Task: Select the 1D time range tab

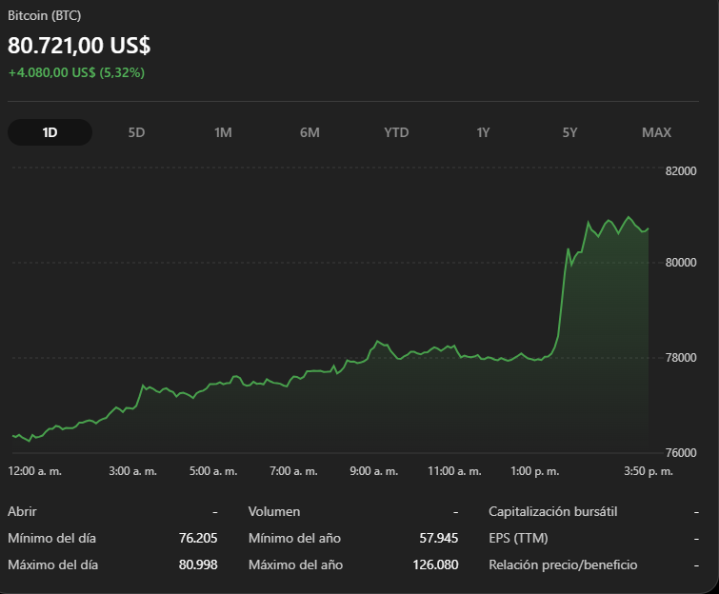Action: point(50,132)
